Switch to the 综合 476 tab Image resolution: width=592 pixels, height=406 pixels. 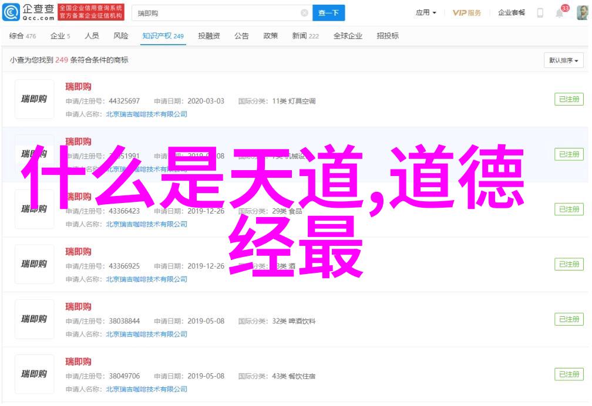[22, 36]
